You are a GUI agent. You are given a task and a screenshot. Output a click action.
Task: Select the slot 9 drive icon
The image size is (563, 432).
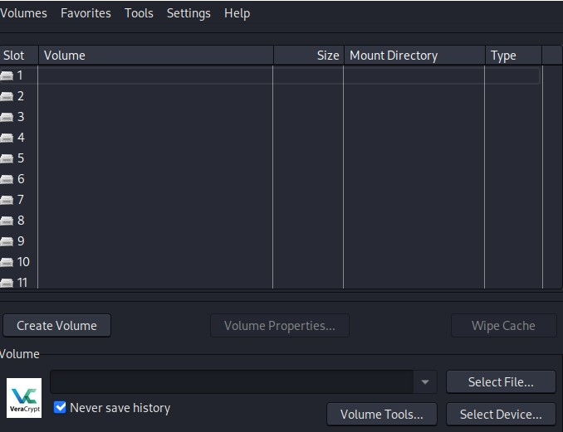(x=7, y=241)
